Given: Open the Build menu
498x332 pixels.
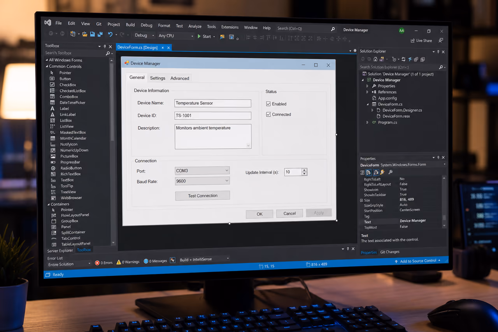Looking at the screenshot, I should coord(130,25).
